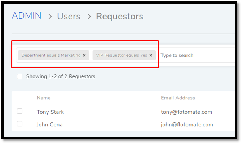Click tony@fotomate.com email address
Image resolution: width=242 pixels, height=144 pixels.
tap(186, 112)
